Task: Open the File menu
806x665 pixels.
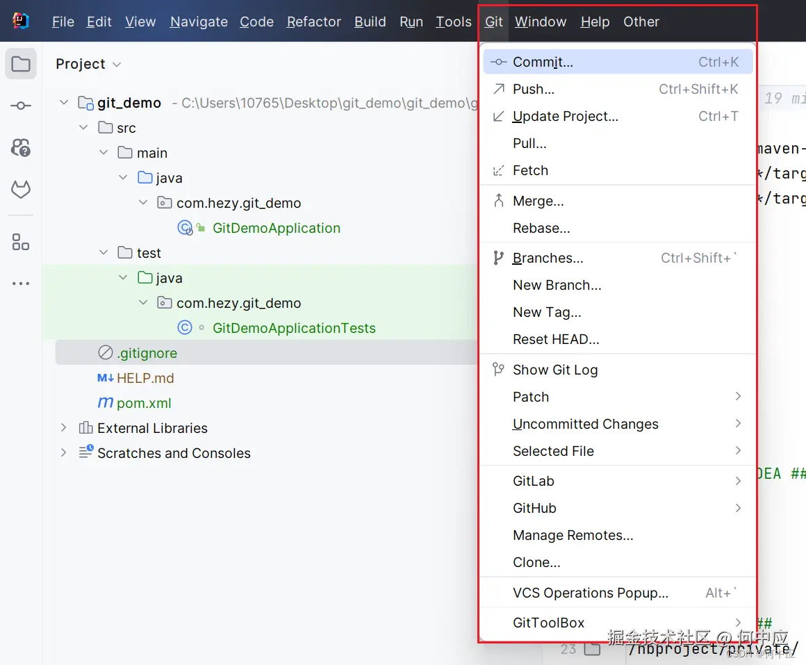Action: point(63,22)
